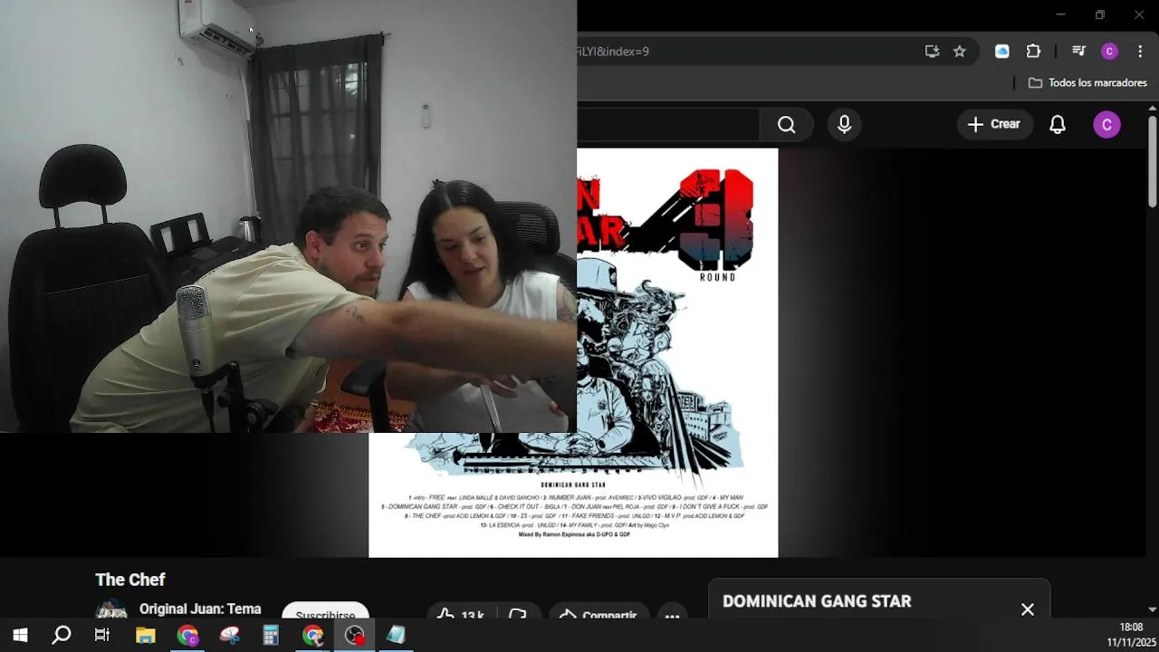
Task: Open the Chrome profile avatar
Action: [1109, 52]
